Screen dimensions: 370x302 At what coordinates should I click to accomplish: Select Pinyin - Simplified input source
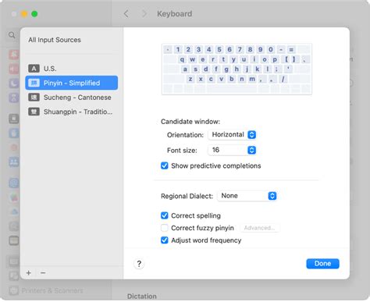(x=71, y=83)
